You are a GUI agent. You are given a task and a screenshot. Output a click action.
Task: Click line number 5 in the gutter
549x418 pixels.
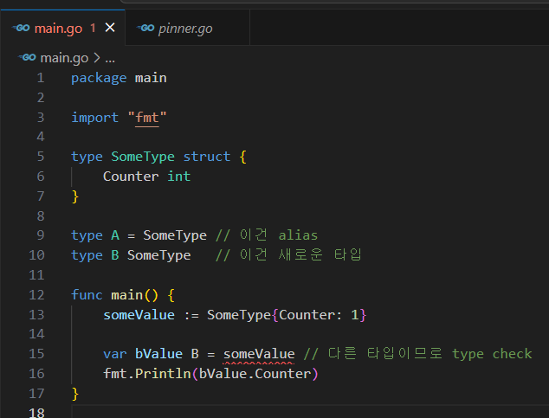40,157
